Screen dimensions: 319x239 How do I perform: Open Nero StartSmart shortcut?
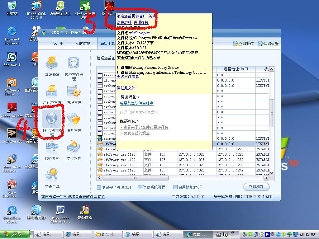click(x=12, y=189)
